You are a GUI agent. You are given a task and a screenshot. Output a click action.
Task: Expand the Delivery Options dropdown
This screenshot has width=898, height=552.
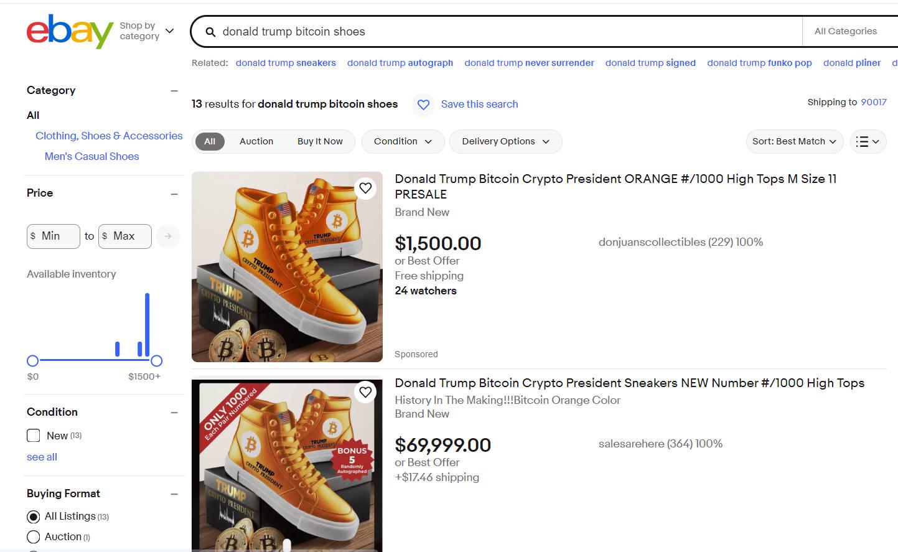point(505,141)
